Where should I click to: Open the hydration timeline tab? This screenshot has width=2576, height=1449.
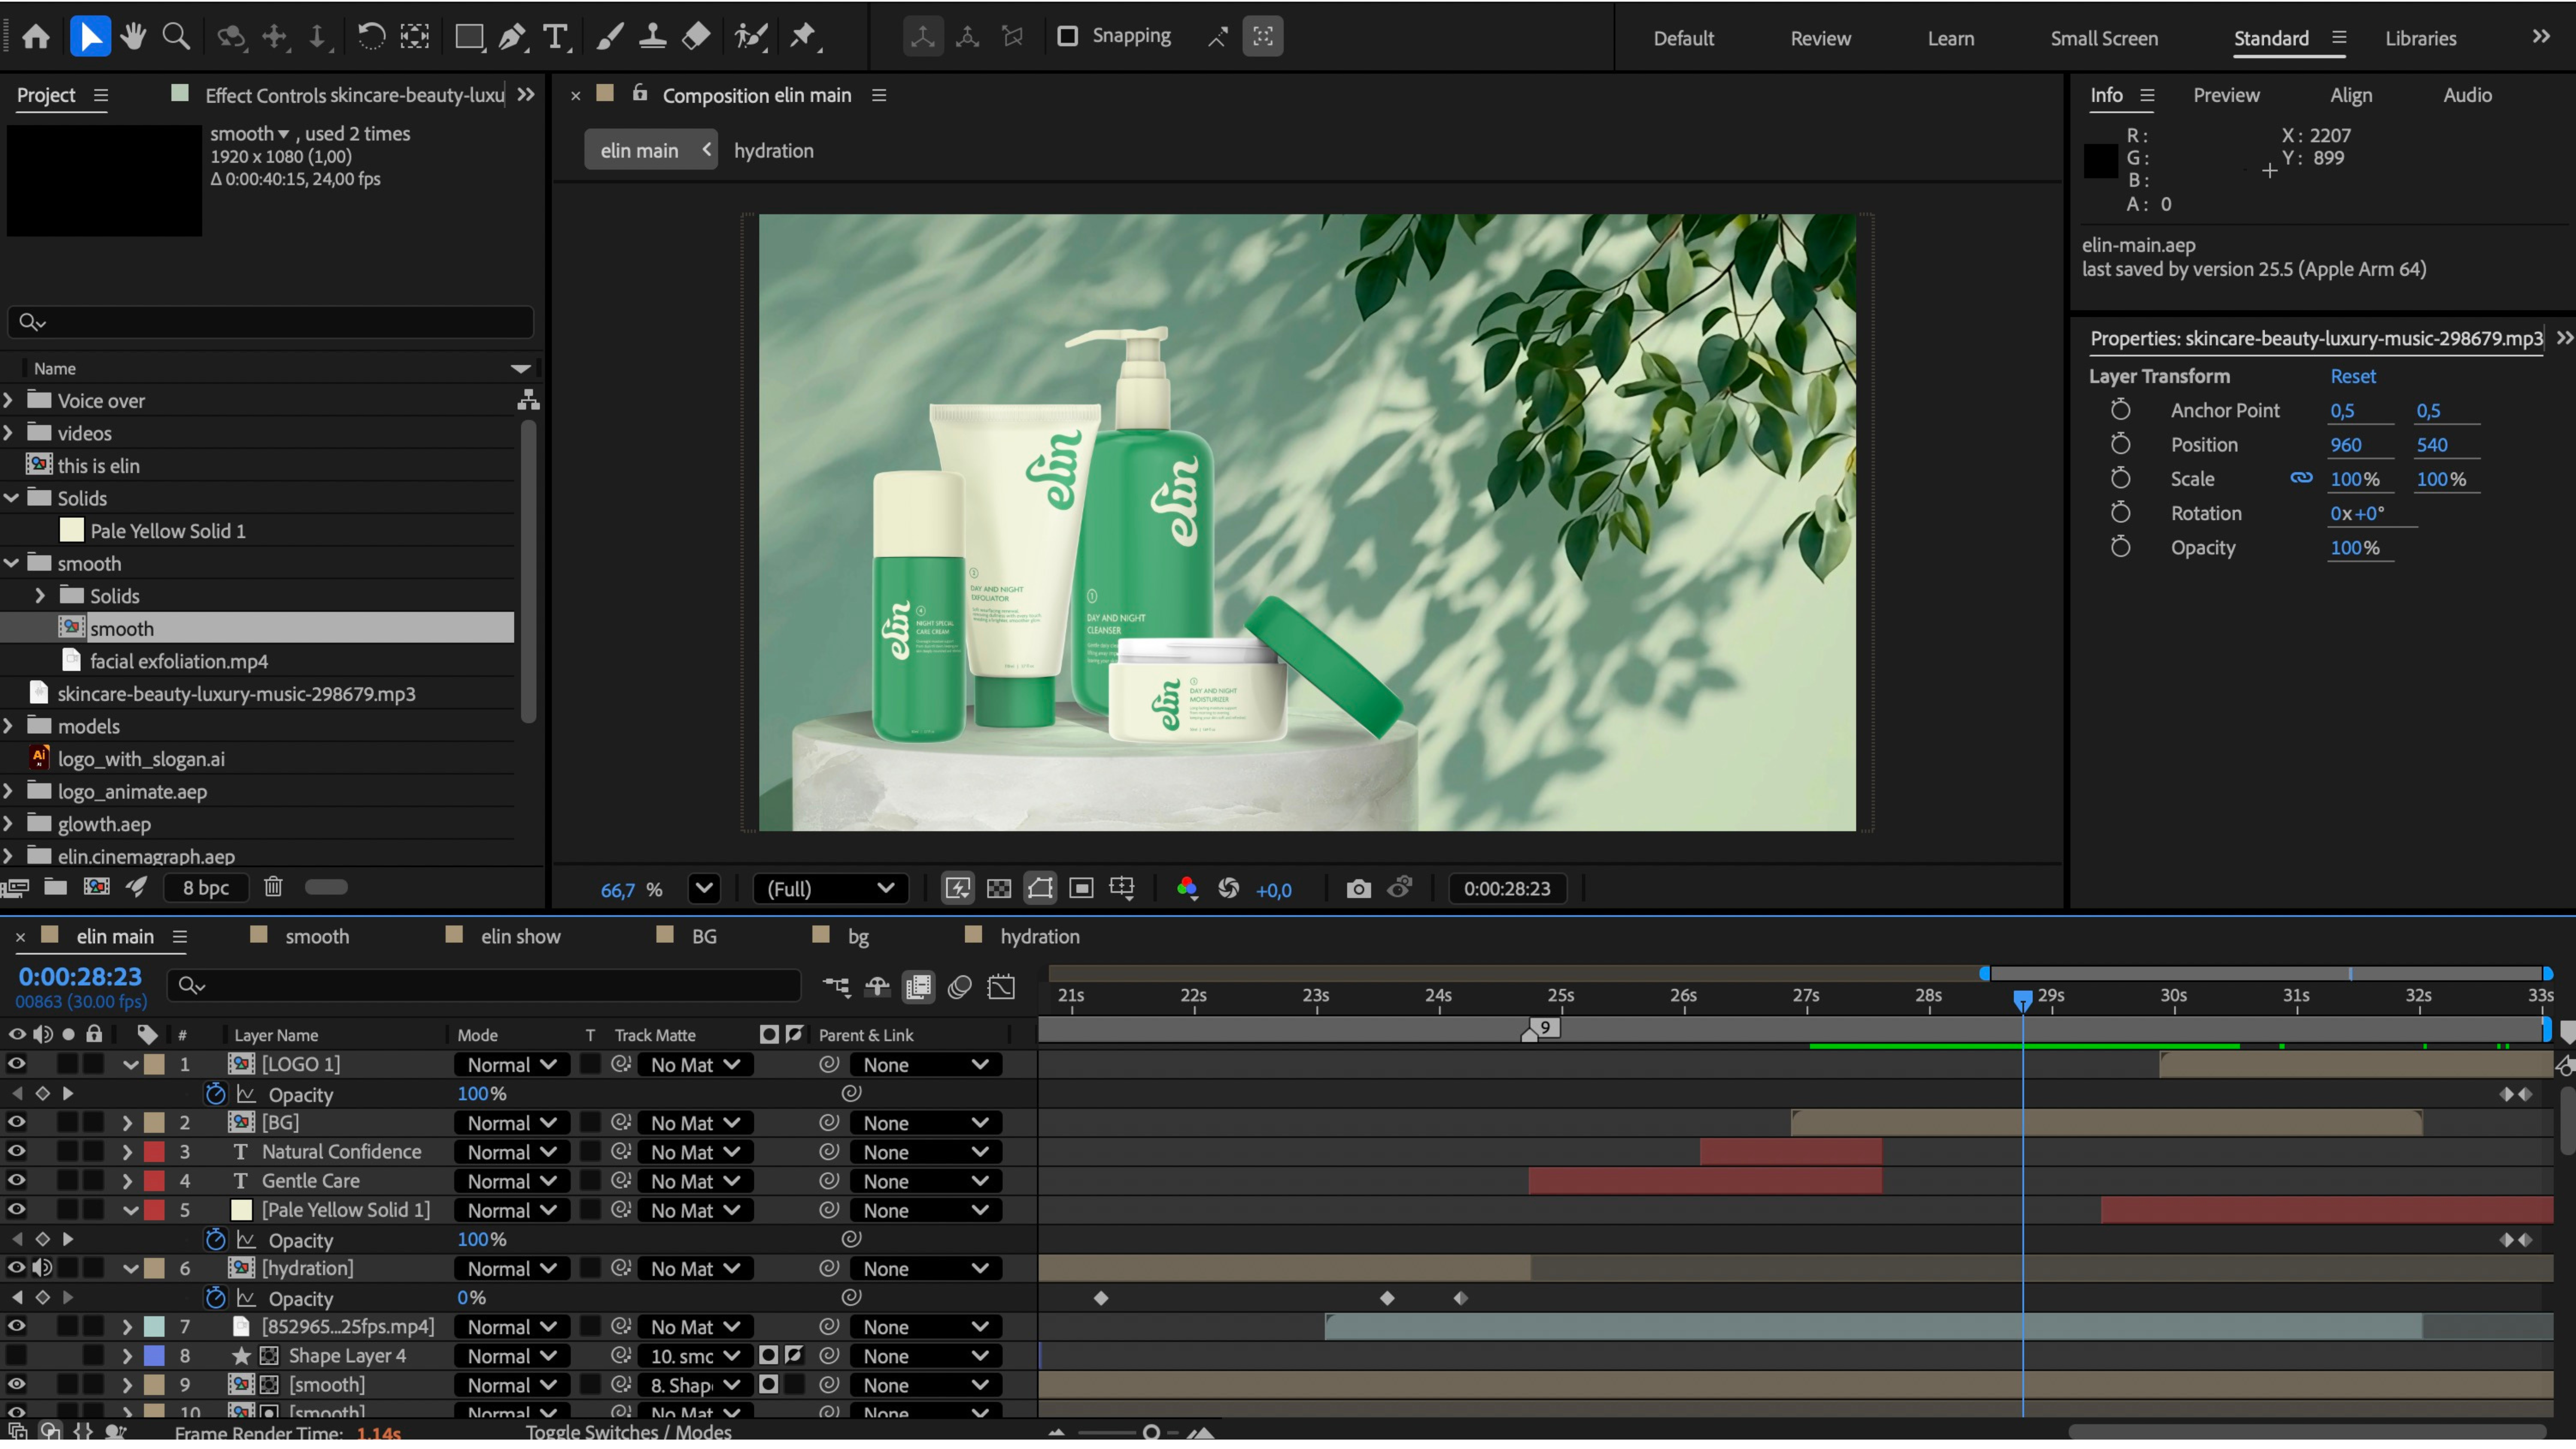click(x=1039, y=936)
